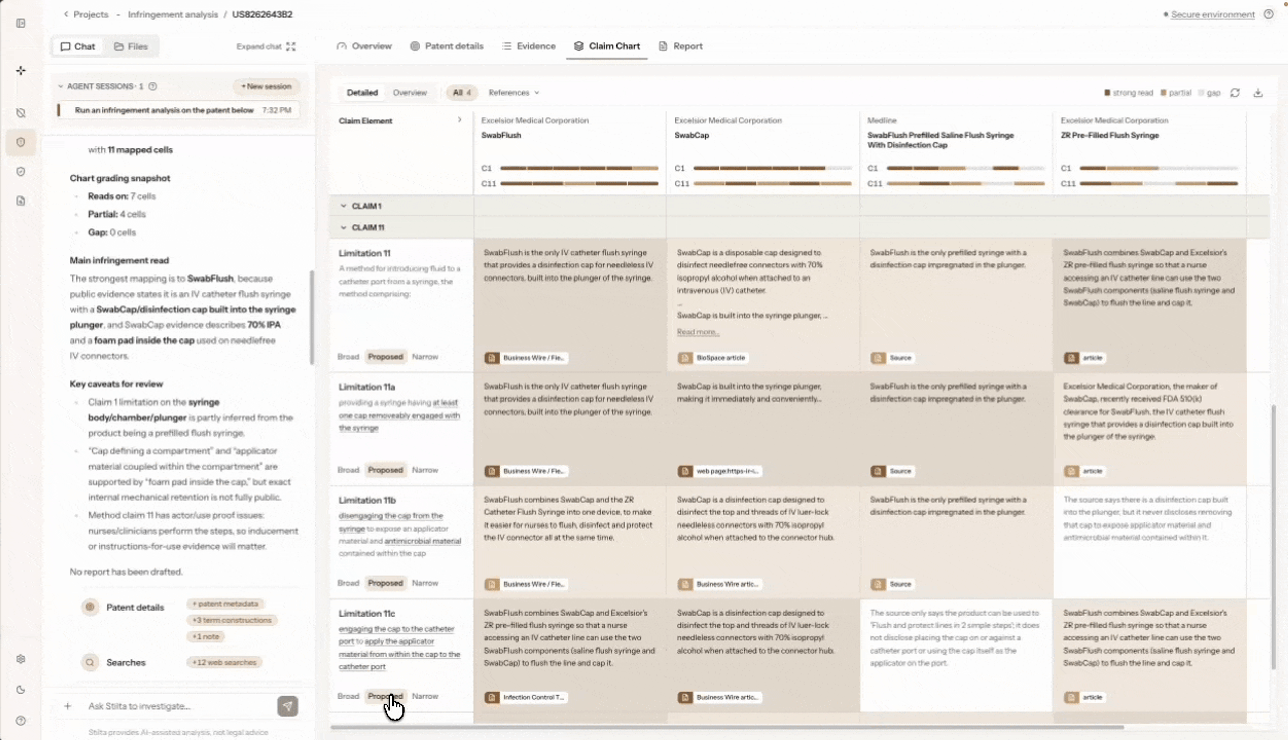
Task: Click the +1 note tag
Action: 205,637
